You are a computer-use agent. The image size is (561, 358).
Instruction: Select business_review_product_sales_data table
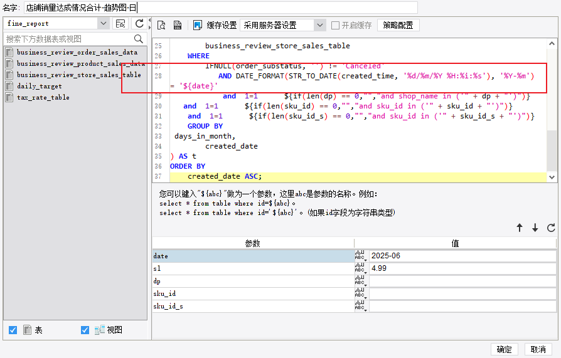pos(81,64)
